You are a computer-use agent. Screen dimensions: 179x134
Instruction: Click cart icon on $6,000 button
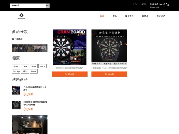pyautogui.click(x=66, y=74)
